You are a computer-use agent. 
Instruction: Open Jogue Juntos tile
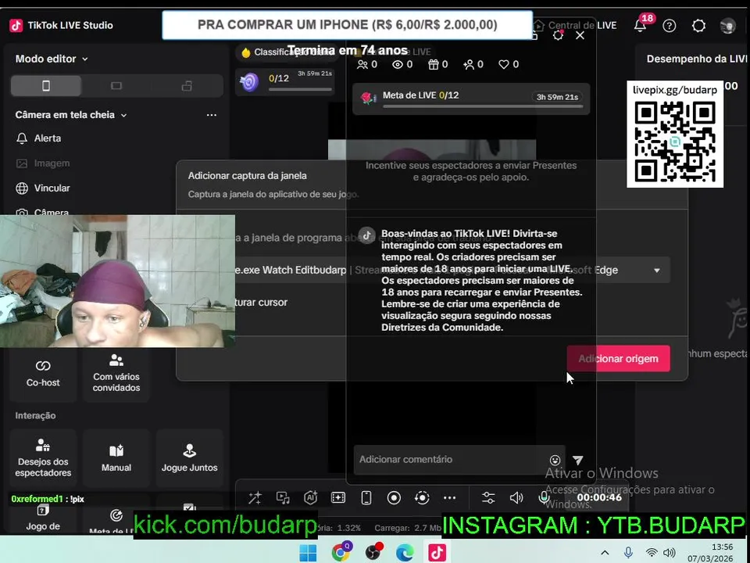(x=189, y=458)
